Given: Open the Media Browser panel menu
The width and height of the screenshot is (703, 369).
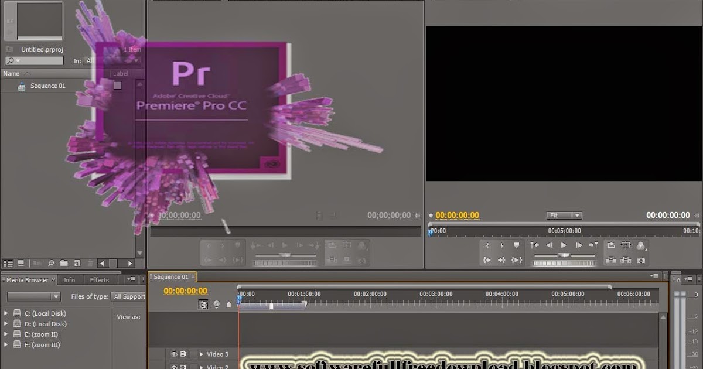Looking at the screenshot, I should [x=132, y=279].
